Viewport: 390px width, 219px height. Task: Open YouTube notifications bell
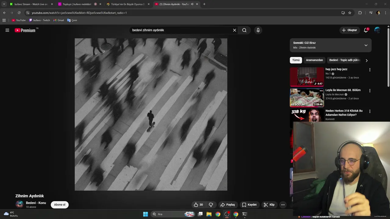366,30
